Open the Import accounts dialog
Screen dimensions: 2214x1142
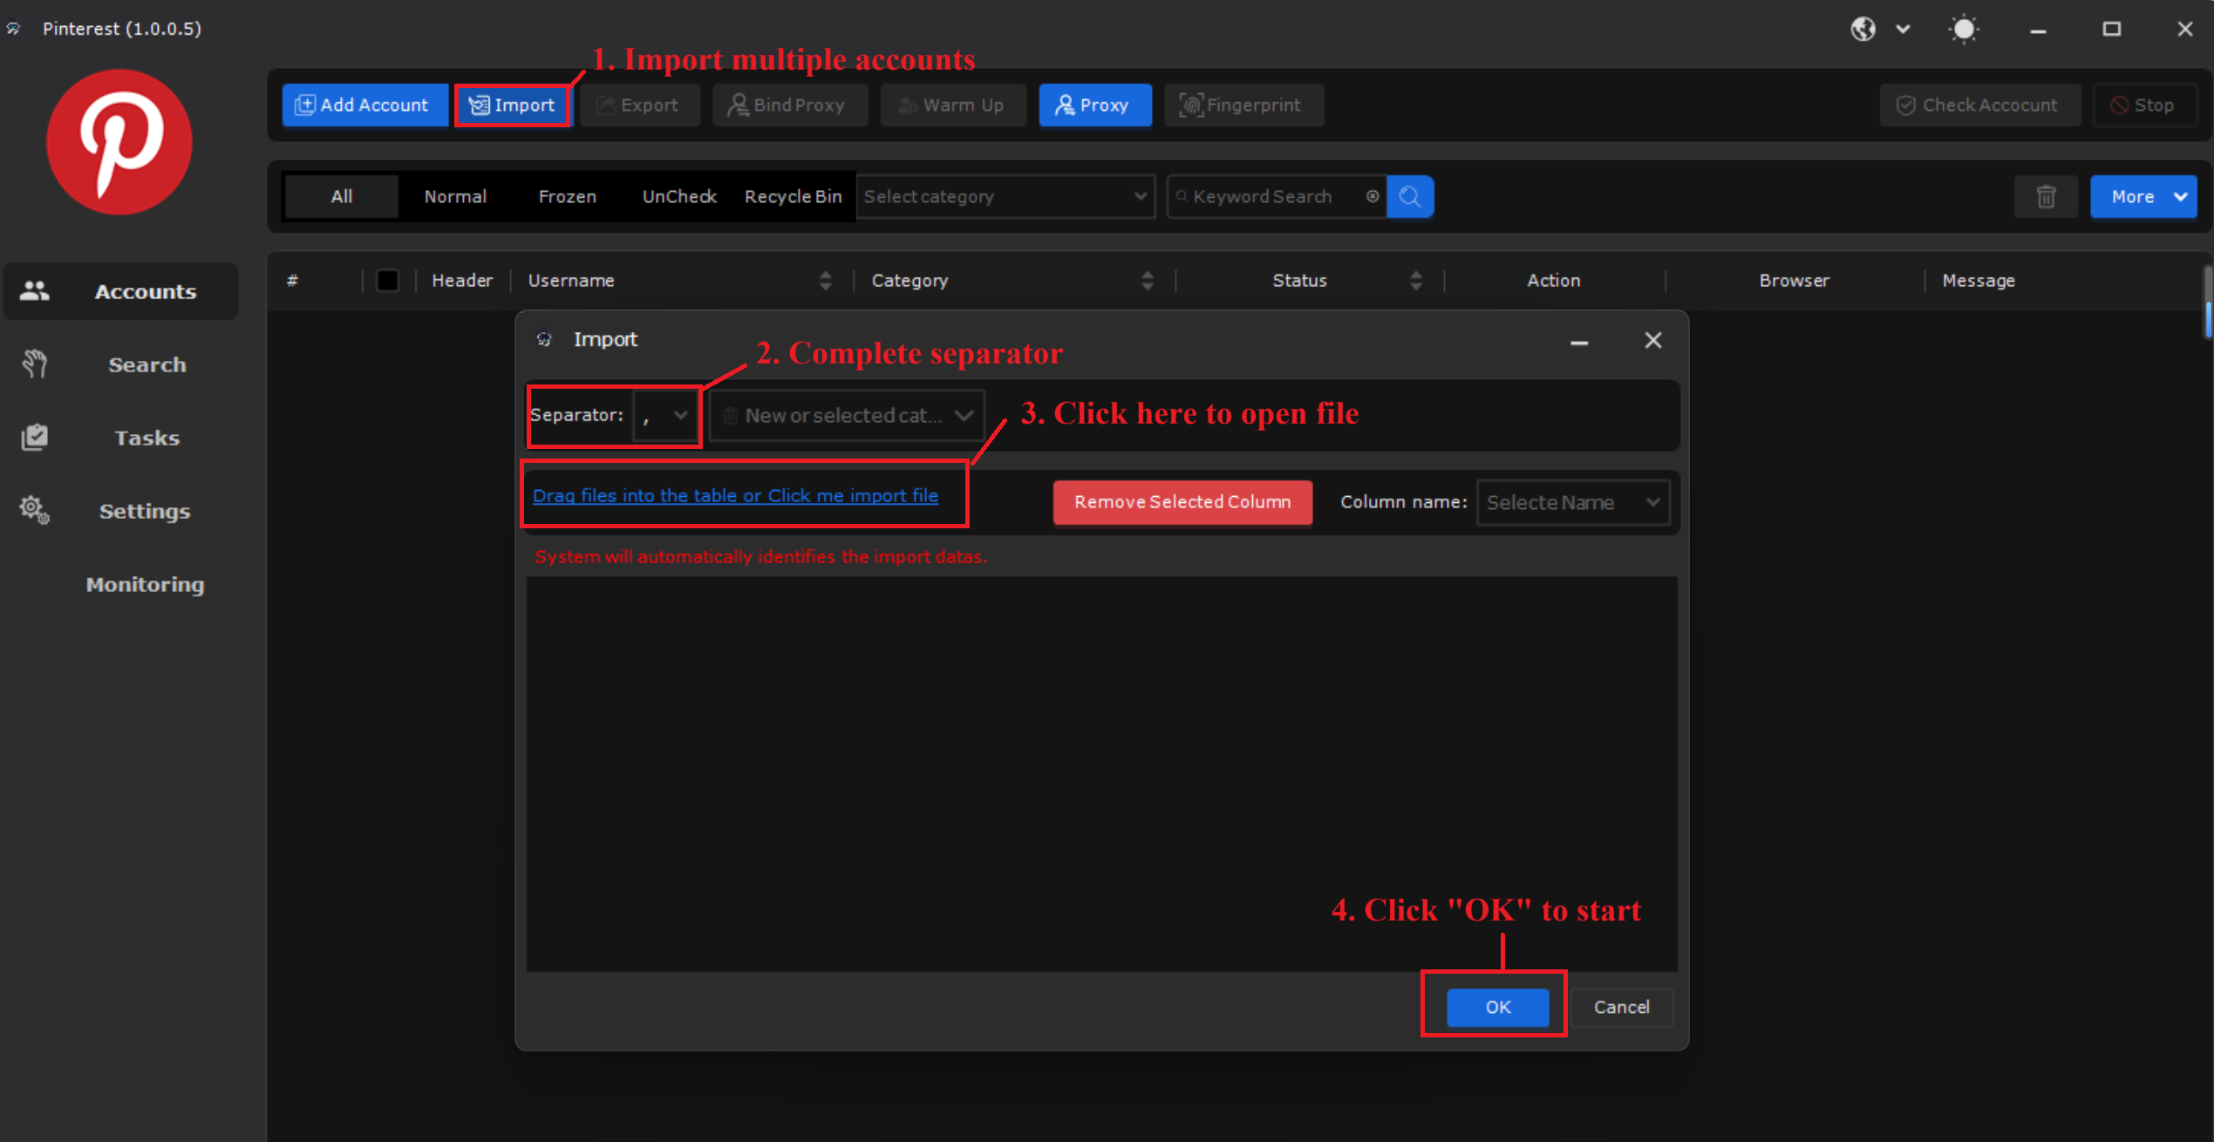513,105
